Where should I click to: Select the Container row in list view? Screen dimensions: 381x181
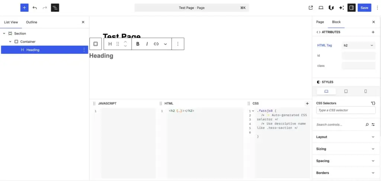[45, 42]
